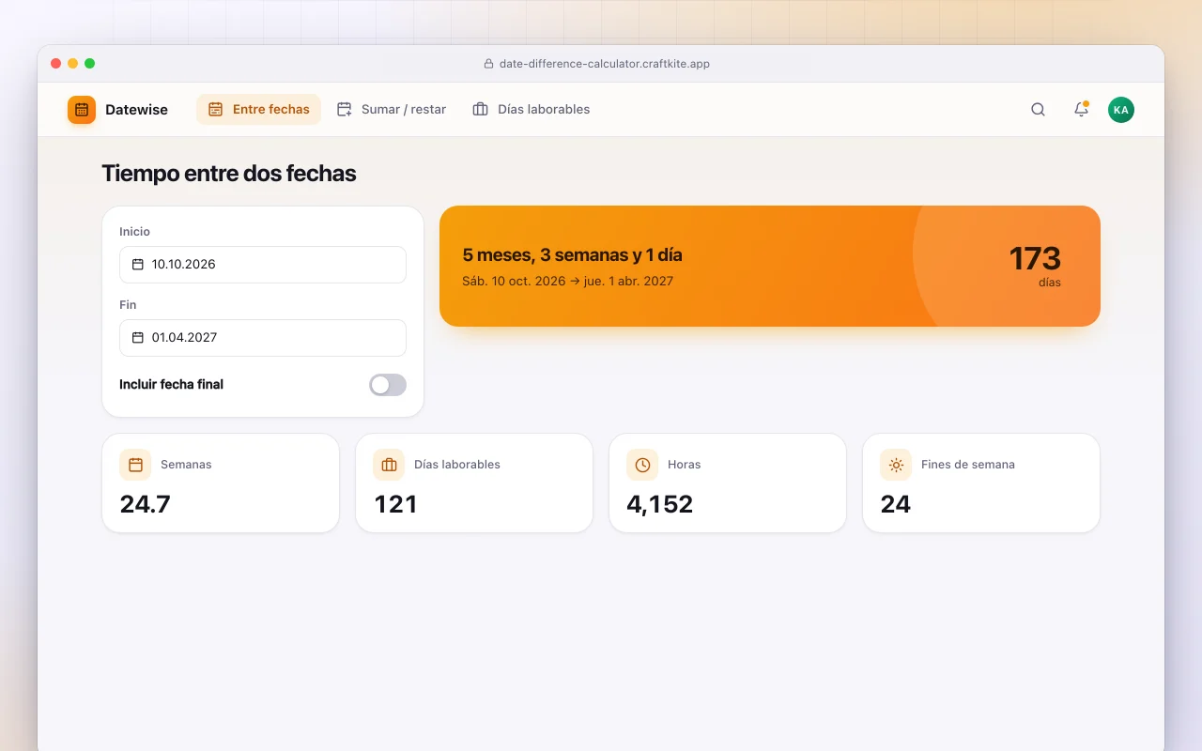The height and width of the screenshot is (751, 1202).
Task: Click the Semanas value 24.7
Action: pos(146,504)
